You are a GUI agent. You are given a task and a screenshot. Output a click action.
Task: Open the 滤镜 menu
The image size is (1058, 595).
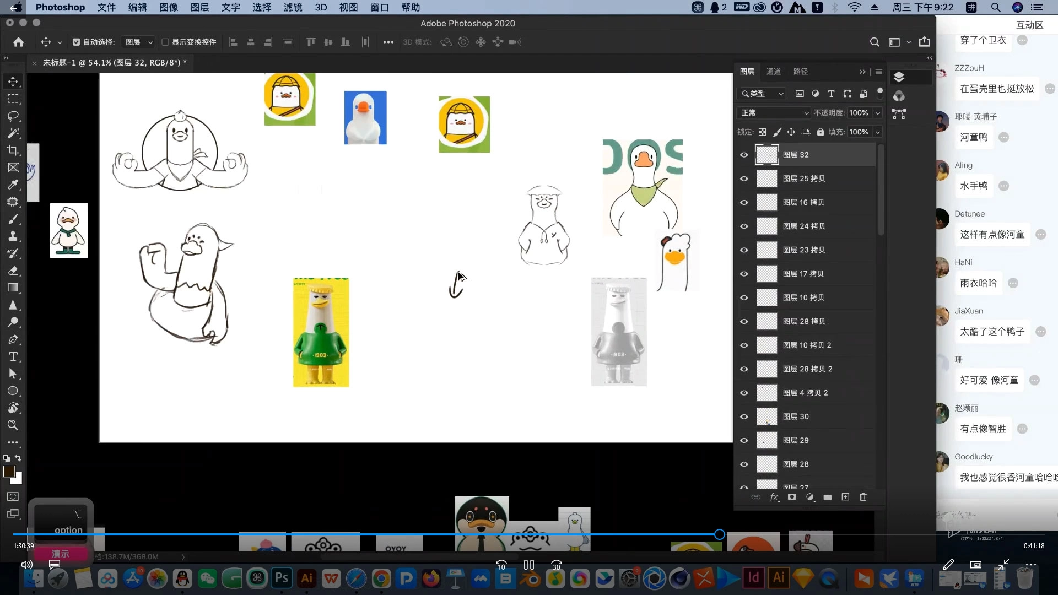point(293,7)
